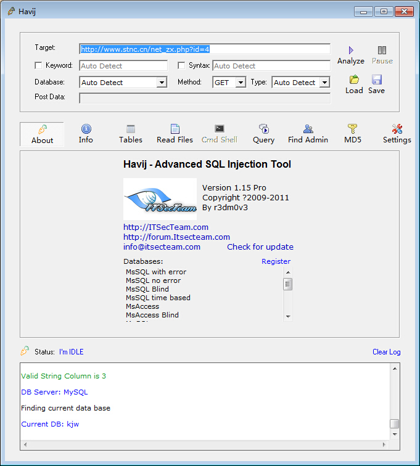
Task: Open the Info icon tab
Action: click(x=86, y=129)
